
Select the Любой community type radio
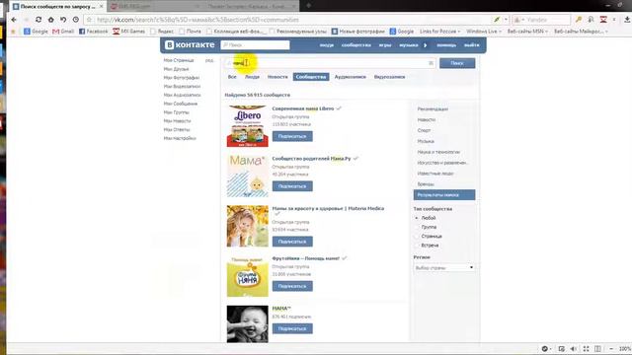tap(417, 218)
